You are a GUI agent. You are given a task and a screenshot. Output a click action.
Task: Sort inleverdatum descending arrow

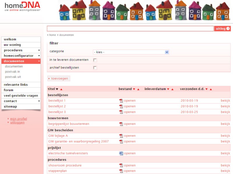pyautogui.click(x=168, y=89)
